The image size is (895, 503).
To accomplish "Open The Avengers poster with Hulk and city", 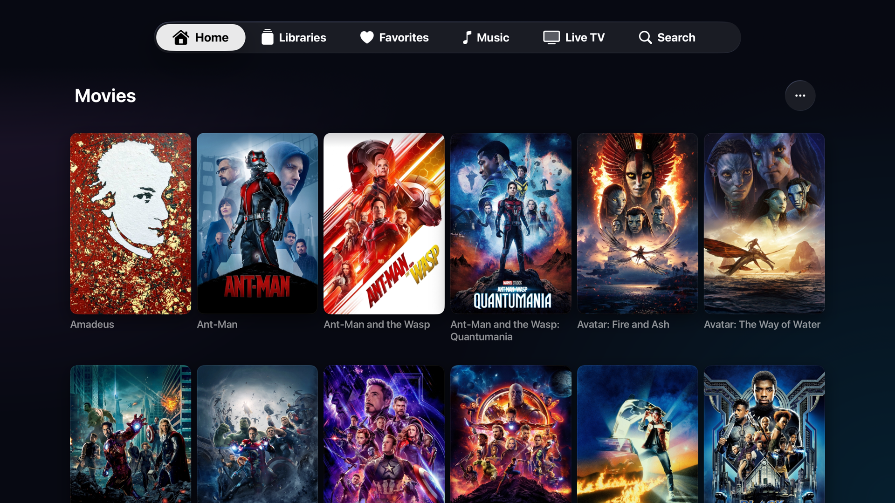I will pyautogui.click(x=131, y=434).
